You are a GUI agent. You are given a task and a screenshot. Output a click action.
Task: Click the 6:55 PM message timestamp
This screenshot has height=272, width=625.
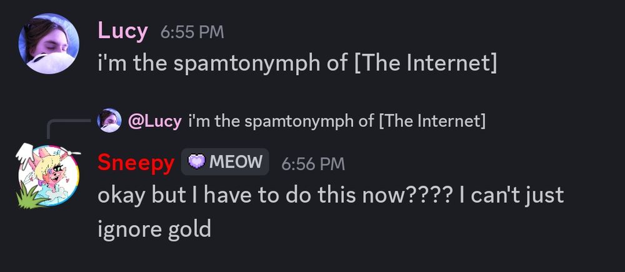click(x=192, y=32)
